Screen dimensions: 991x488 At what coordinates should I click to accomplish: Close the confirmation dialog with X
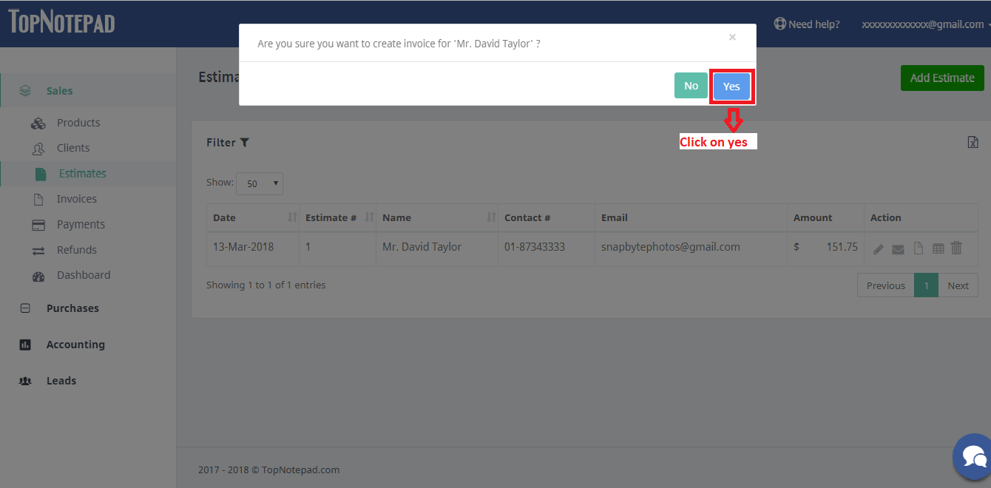[732, 37]
